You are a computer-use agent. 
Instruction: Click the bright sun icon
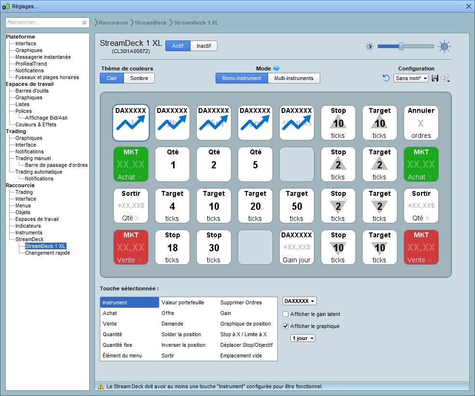click(x=444, y=46)
